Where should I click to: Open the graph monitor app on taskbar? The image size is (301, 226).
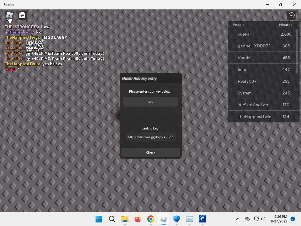coord(190,219)
